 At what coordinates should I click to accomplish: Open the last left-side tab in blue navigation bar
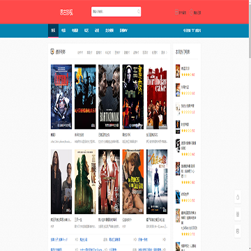point(123,31)
